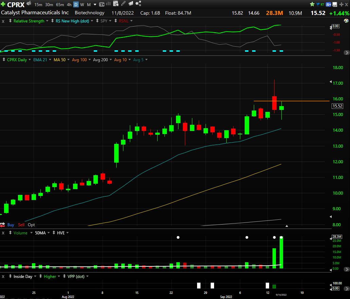Click the bar chart style icon
The height and width of the screenshot is (299, 350).
pos(108,4)
